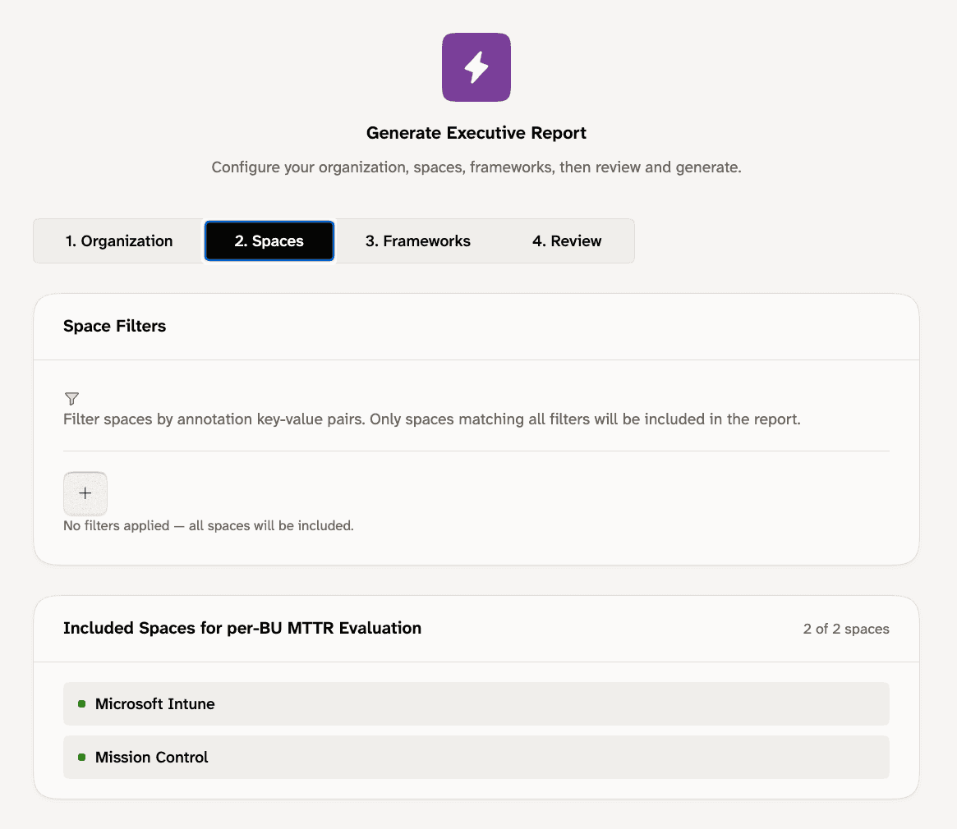Viewport: 957px width, 829px height.
Task: Select the Mission Control space row
Action: 476,757
